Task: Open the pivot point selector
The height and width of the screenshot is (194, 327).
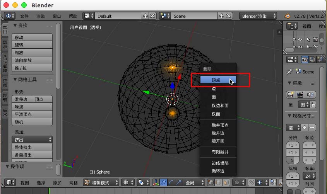Action: click(x=144, y=182)
